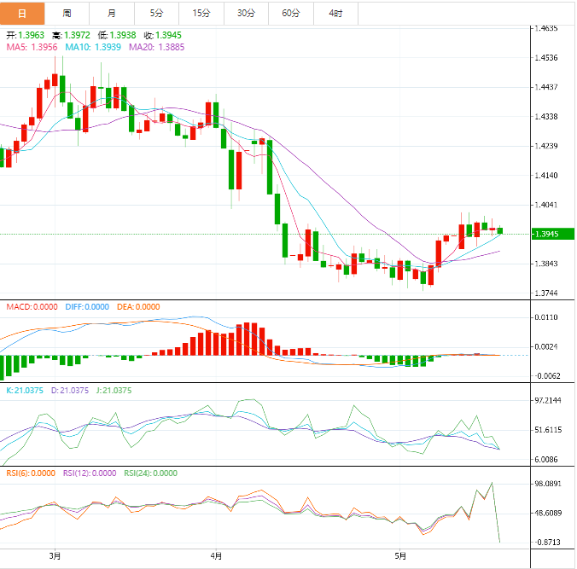The width and height of the screenshot is (577, 569).
Task: Click the close price 1.3945 value
Action: (168, 35)
